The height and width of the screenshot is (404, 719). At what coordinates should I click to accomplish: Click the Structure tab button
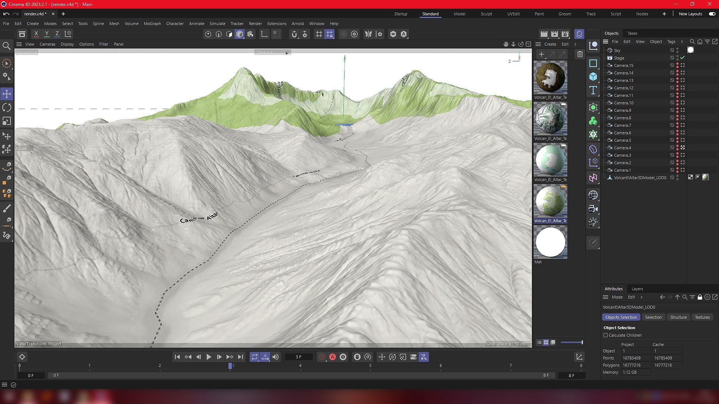point(678,317)
